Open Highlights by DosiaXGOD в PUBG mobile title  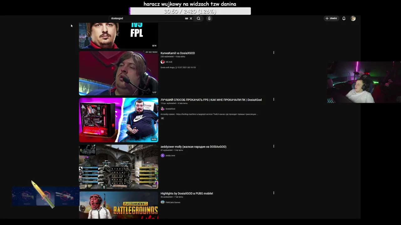tap(187, 193)
